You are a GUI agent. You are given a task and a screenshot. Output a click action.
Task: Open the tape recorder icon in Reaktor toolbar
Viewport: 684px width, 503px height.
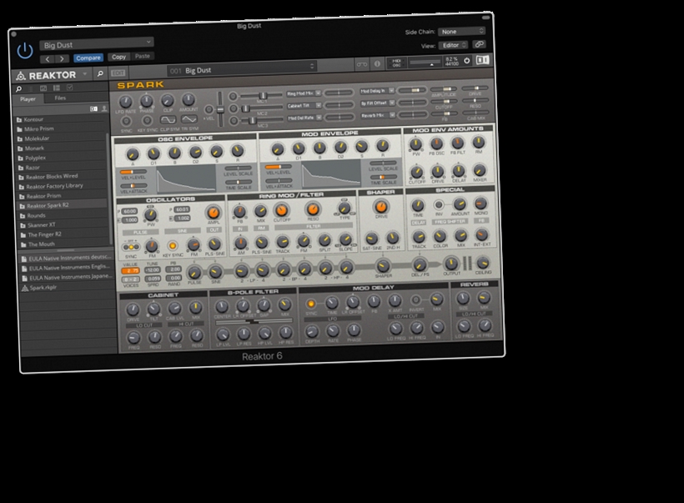tap(362, 64)
